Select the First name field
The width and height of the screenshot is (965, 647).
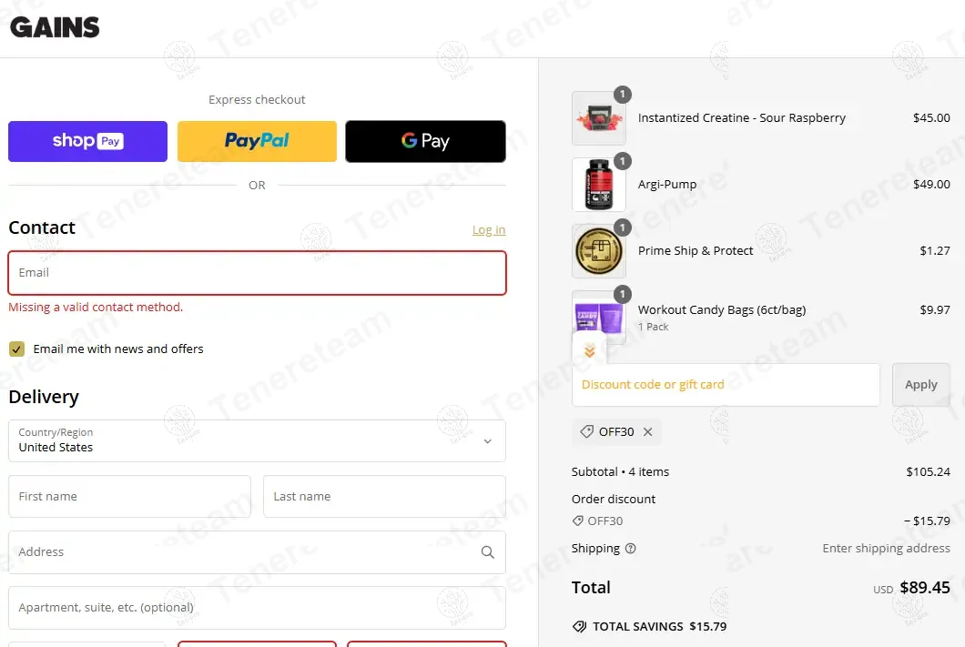130,496
